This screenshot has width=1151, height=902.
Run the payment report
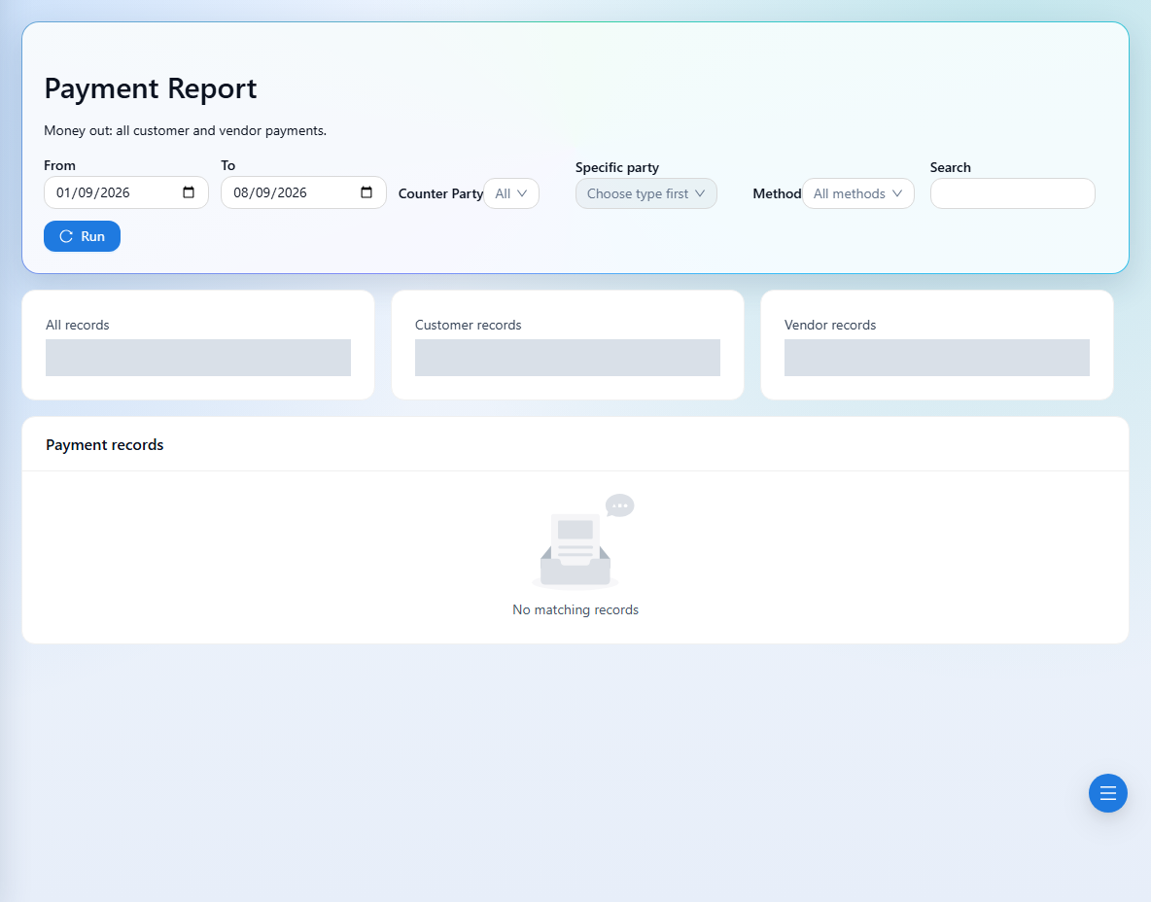tap(83, 236)
